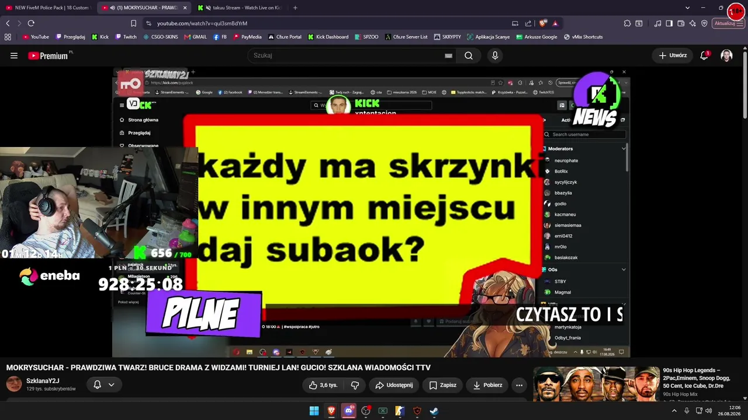Image resolution: width=748 pixels, height=420 pixels.
Task: Click the YouTube search magnifier button
Action: [469, 55]
